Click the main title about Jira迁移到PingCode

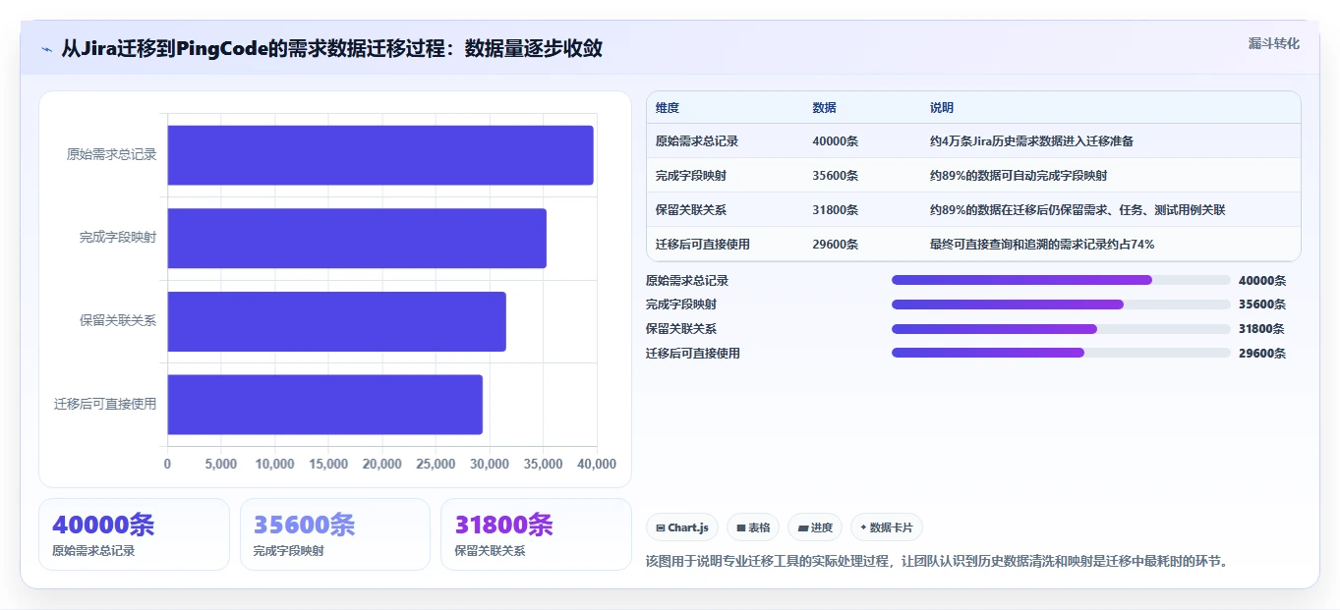(x=332, y=49)
